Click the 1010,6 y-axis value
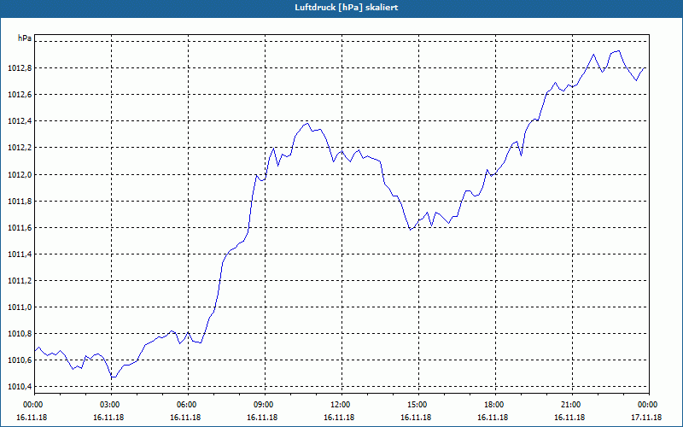The height and width of the screenshot is (427, 683). 20,360
